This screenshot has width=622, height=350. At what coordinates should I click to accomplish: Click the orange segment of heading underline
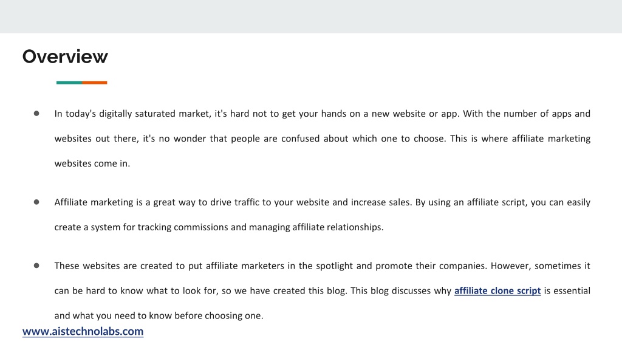95,83
